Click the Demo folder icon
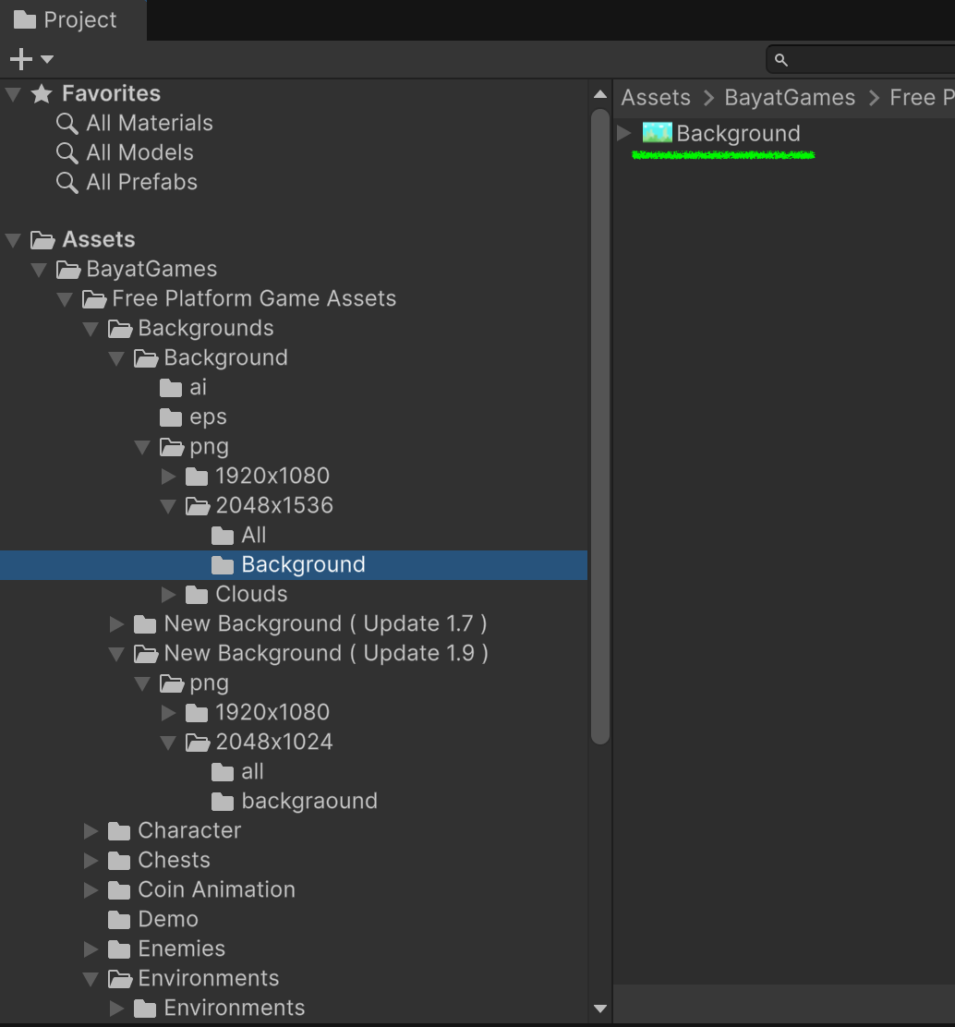 point(119,920)
